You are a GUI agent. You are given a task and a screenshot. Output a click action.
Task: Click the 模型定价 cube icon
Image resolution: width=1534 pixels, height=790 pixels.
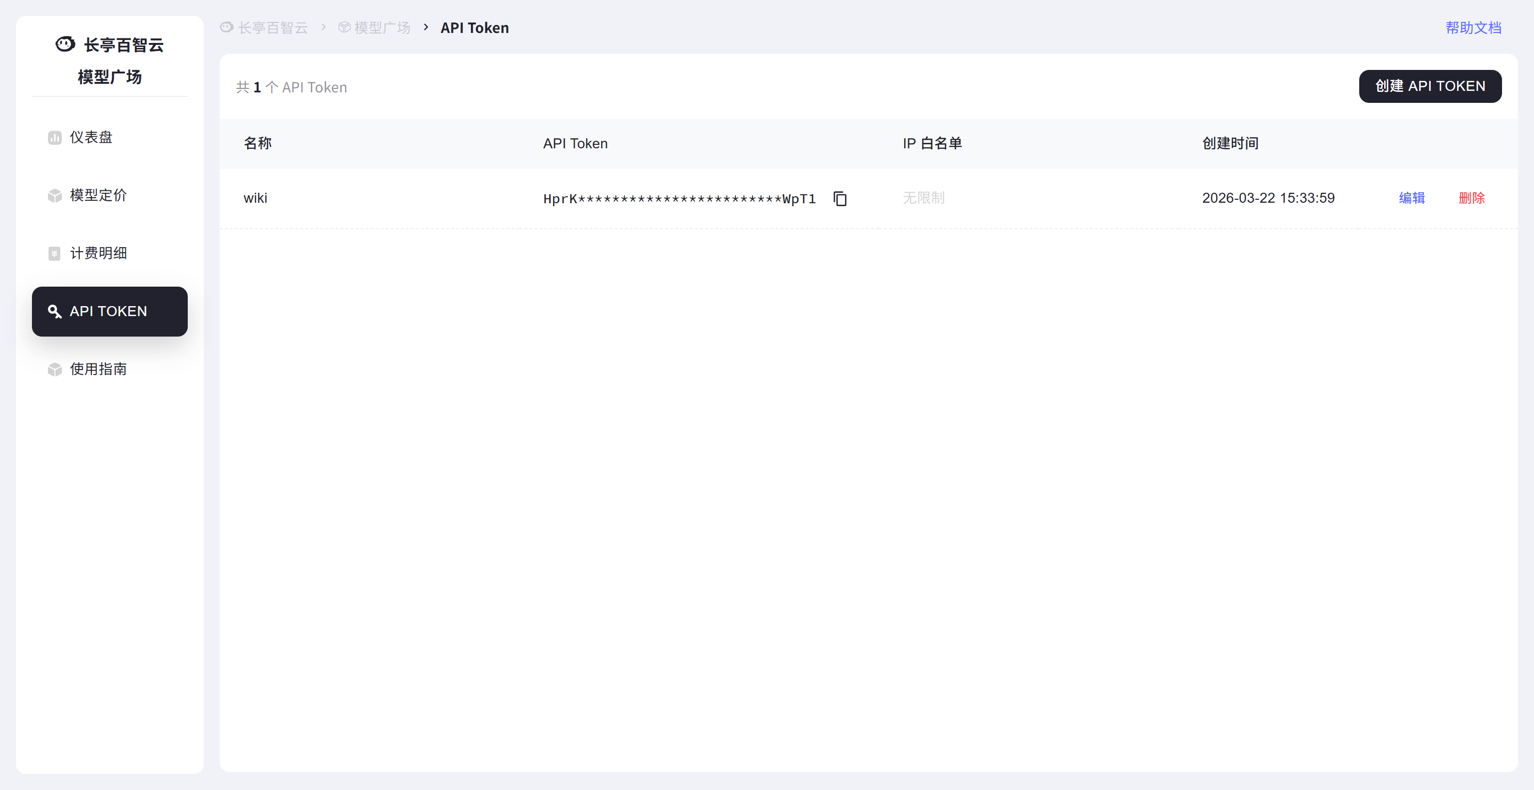click(x=55, y=195)
